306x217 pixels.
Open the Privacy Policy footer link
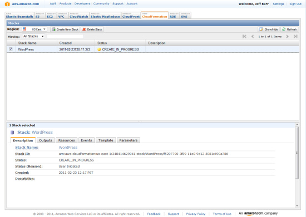click(196, 214)
